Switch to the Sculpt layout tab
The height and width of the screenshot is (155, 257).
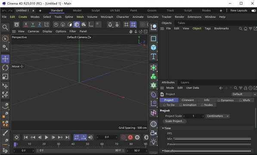(96, 10)
